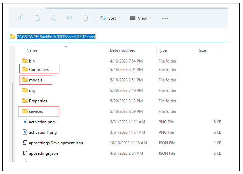Click the services folder icon

tap(25, 111)
